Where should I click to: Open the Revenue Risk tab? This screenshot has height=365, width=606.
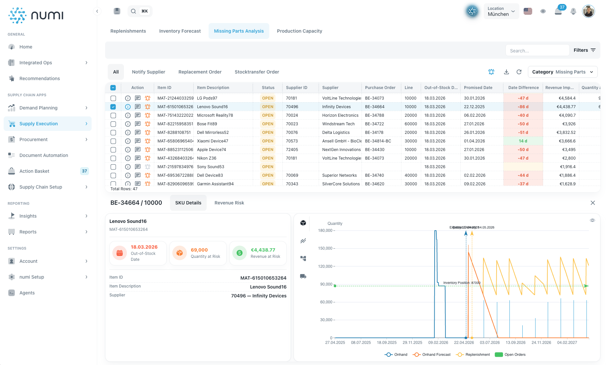click(229, 203)
